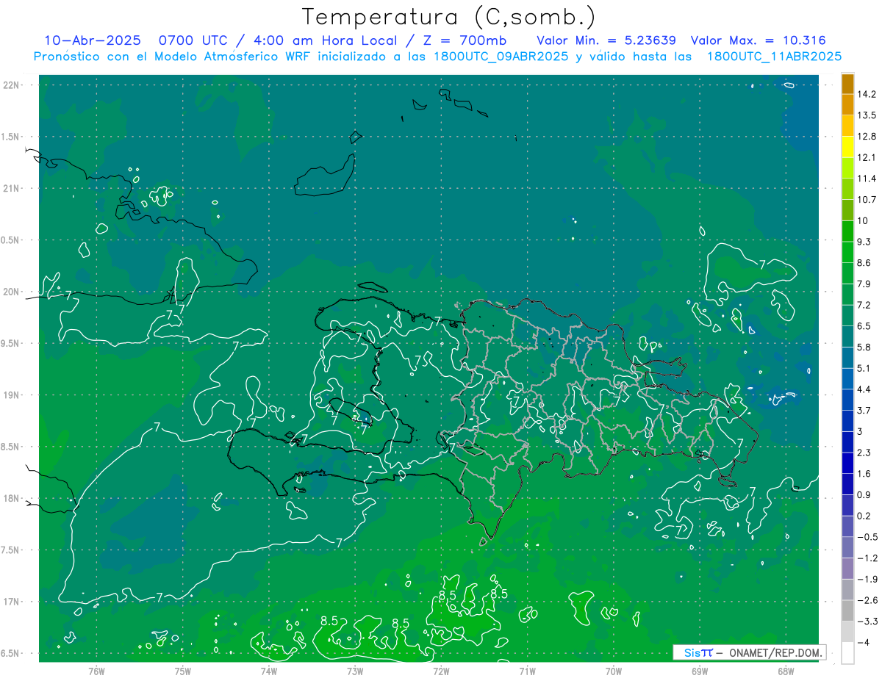Click the "68W" longitude label
The height and width of the screenshot is (681, 882).
(x=785, y=671)
